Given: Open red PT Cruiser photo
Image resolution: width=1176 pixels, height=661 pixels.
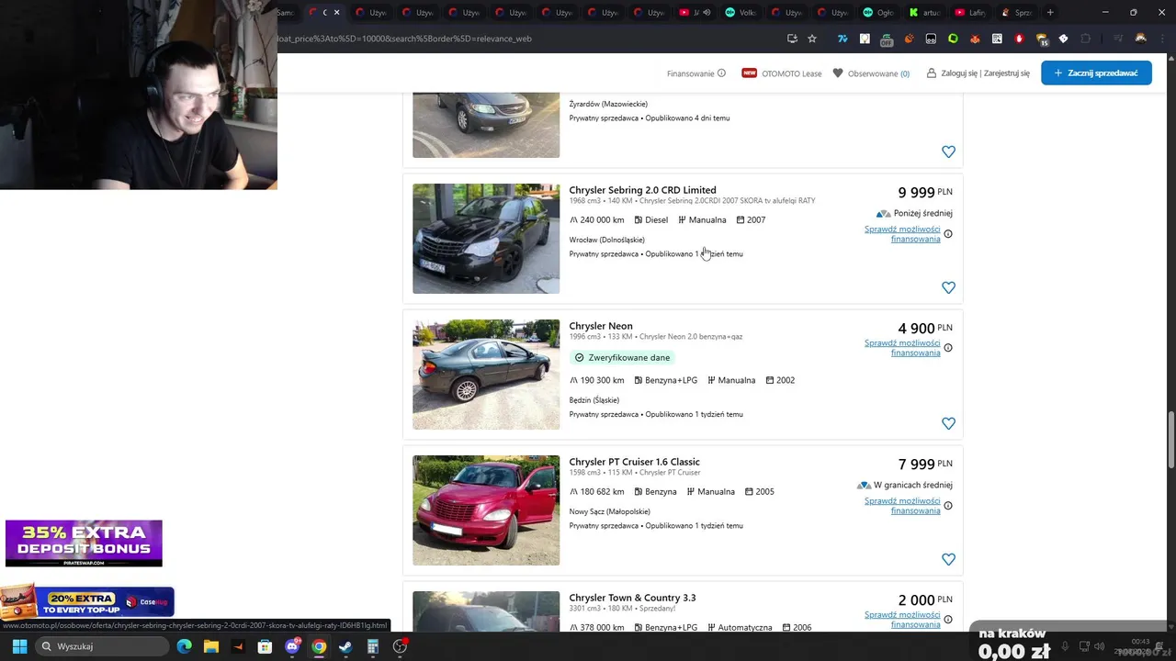Looking at the screenshot, I should coord(486,510).
